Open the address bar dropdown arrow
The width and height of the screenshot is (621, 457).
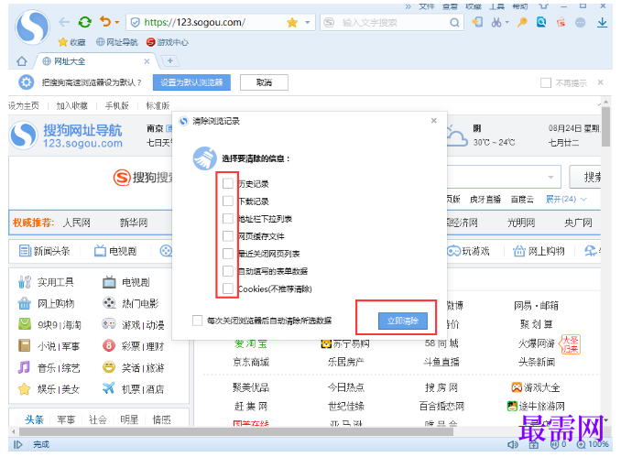click(308, 23)
